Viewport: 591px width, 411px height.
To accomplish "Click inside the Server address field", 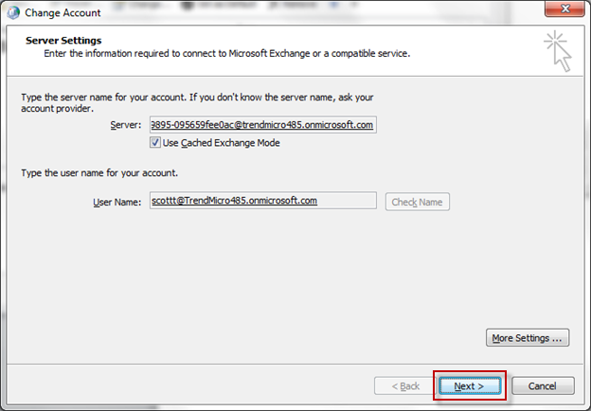I will [x=262, y=125].
